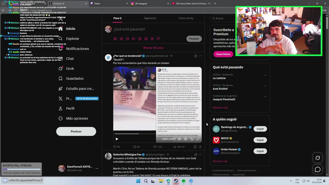Show 56 new posts
Viewport: 329px width, 185px height.
point(153,48)
